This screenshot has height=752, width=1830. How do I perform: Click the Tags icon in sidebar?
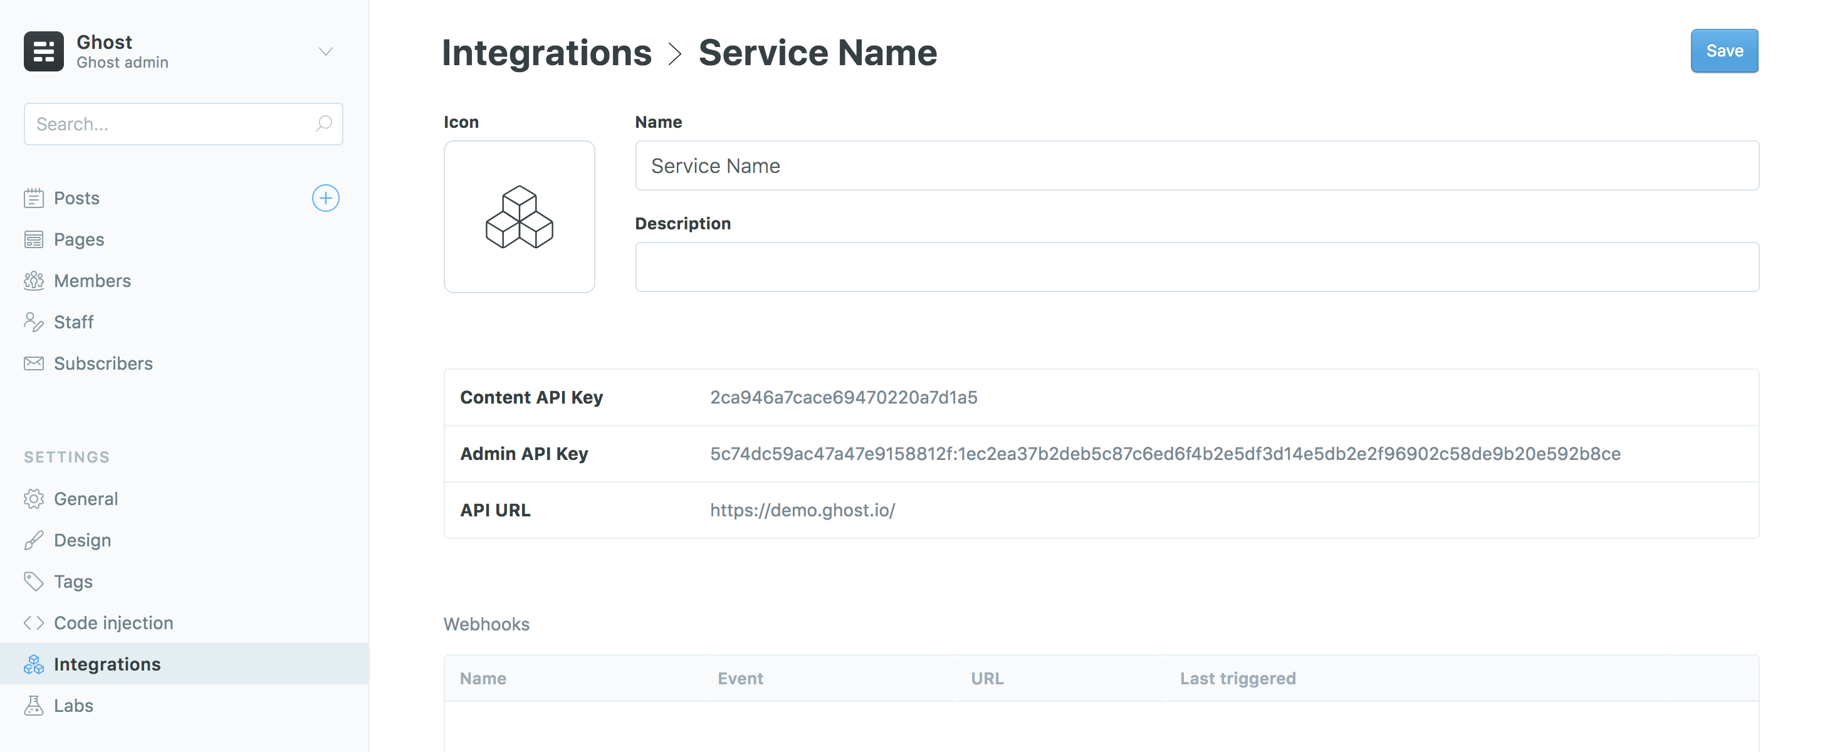pyautogui.click(x=33, y=580)
